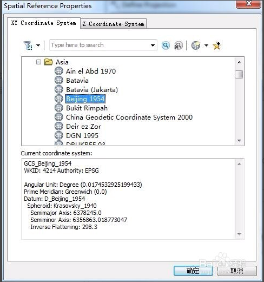Add to favorites with the star icon
The image size is (264, 282).
point(217,45)
